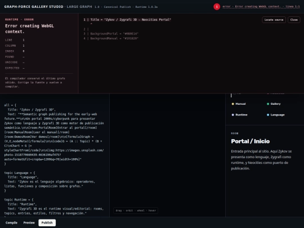Click the EXPECTED row in error details
This screenshot has height=228, width=304.
pyautogui.click(x=15, y=68)
